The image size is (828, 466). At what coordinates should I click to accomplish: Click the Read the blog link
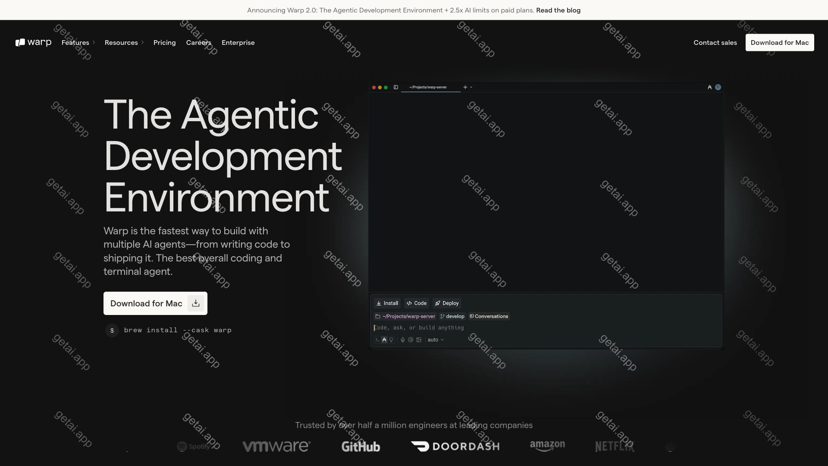558,10
